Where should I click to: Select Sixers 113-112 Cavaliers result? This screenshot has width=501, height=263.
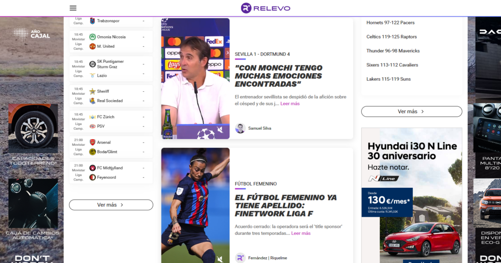pyautogui.click(x=392, y=65)
